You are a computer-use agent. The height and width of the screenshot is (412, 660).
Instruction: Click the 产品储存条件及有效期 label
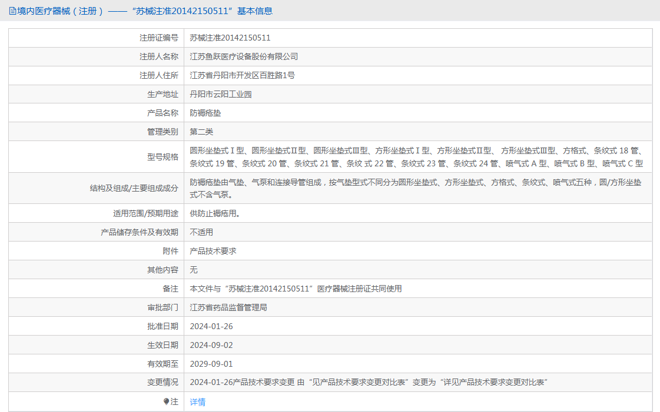point(140,232)
